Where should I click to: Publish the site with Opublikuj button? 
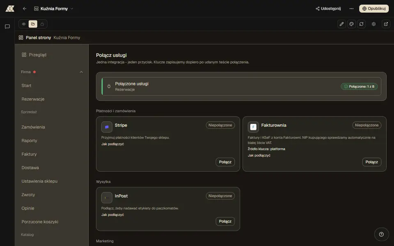click(x=374, y=9)
